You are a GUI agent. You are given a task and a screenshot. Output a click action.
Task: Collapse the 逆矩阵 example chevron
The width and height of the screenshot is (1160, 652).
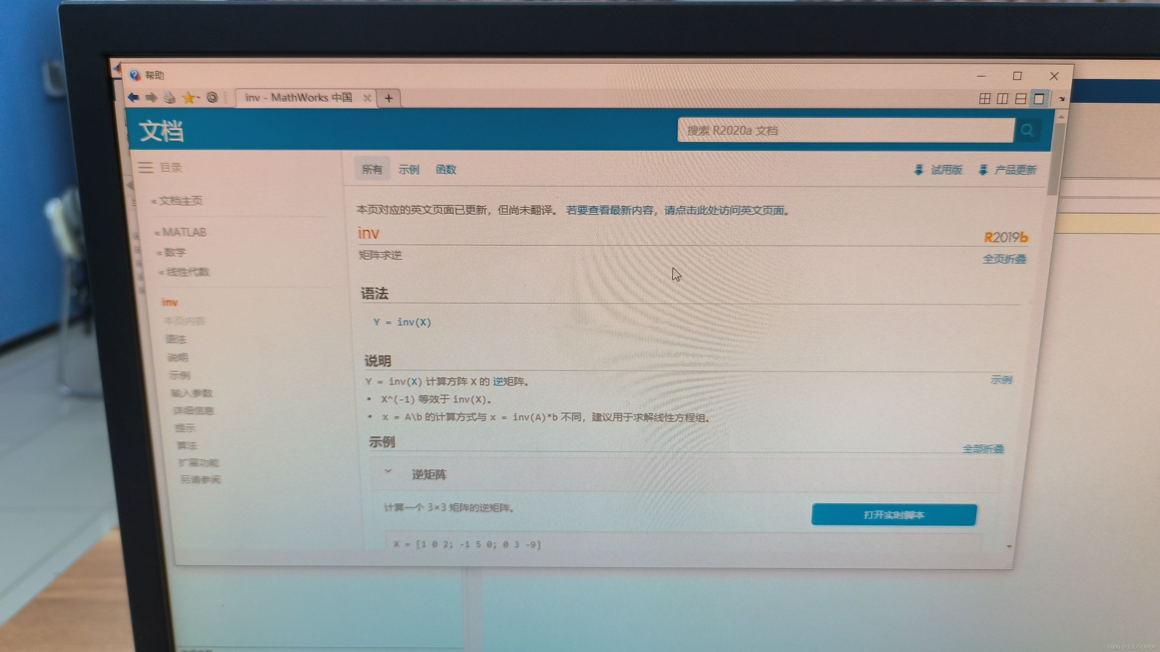pos(388,471)
